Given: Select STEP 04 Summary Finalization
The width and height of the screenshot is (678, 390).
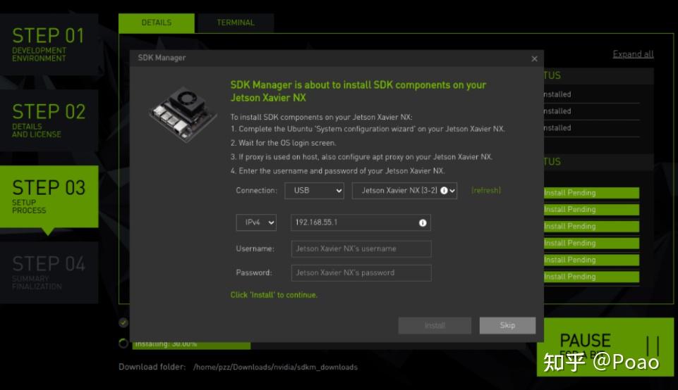Looking at the screenshot, I should (49, 272).
